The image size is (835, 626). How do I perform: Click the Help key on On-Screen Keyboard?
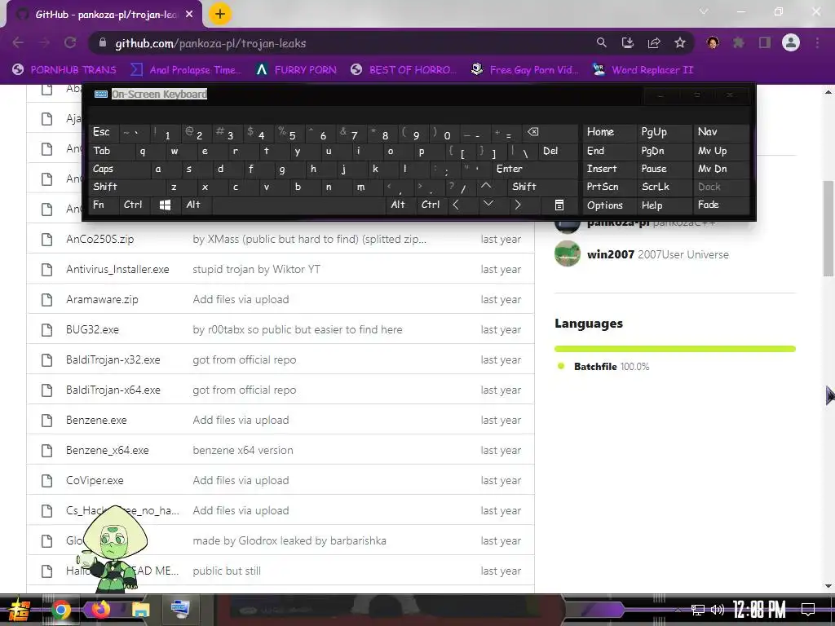(x=664, y=205)
